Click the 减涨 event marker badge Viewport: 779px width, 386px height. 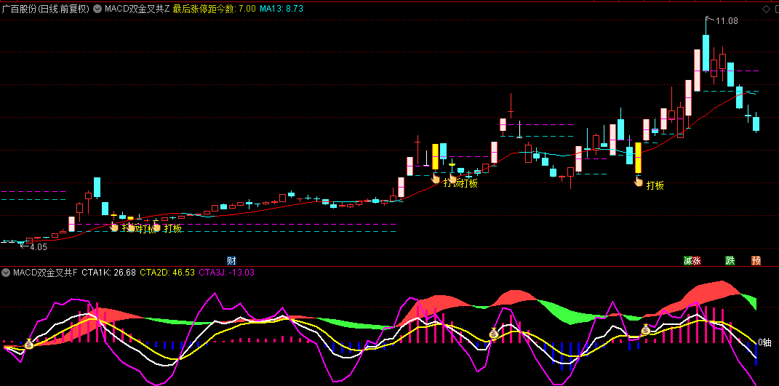(692, 261)
